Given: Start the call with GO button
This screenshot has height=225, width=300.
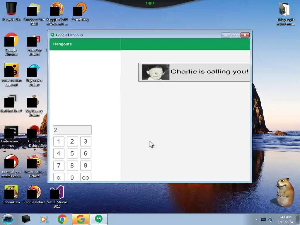Looking at the screenshot, I should 86,177.
